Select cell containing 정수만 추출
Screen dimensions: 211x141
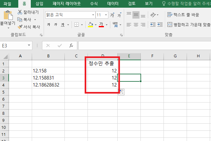[x=103, y=63]
